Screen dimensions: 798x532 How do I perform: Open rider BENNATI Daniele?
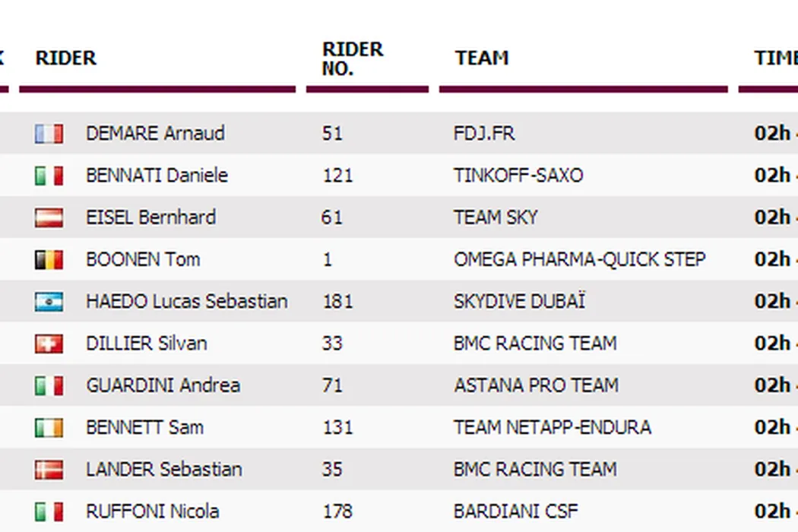(x=157, y=176)
